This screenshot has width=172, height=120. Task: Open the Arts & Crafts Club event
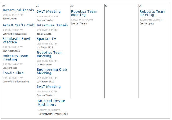[x=19, y=25]
